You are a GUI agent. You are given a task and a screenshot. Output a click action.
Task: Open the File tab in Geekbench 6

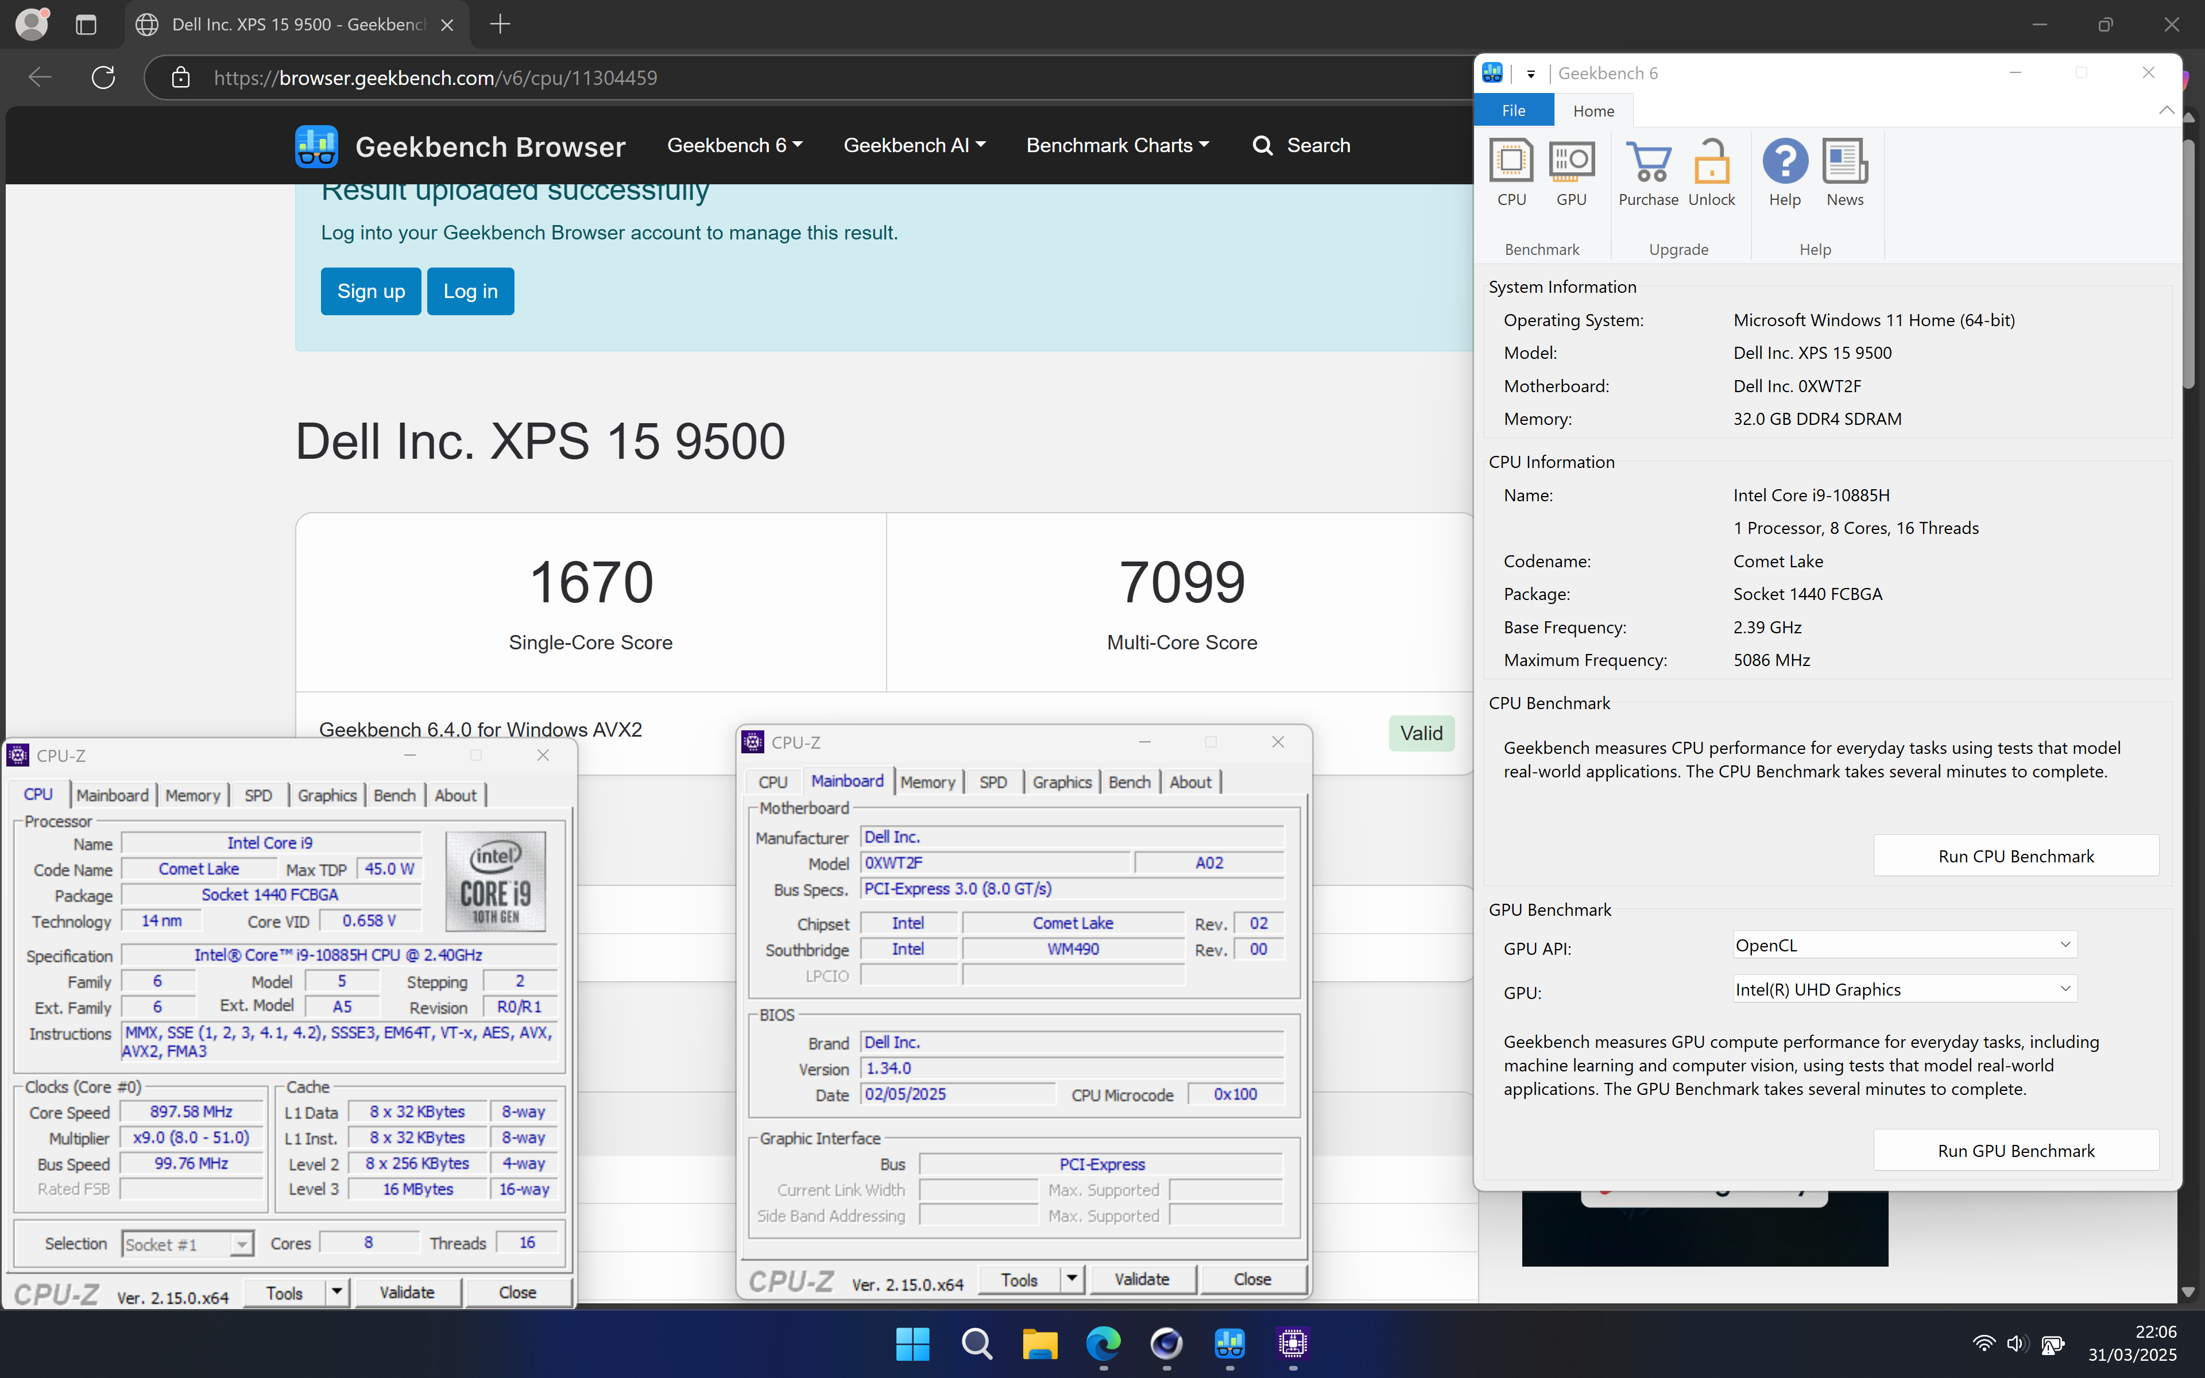(x=1514, y=110)
